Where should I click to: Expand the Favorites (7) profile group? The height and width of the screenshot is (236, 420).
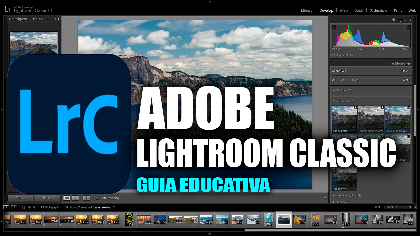tap(334, 90)
